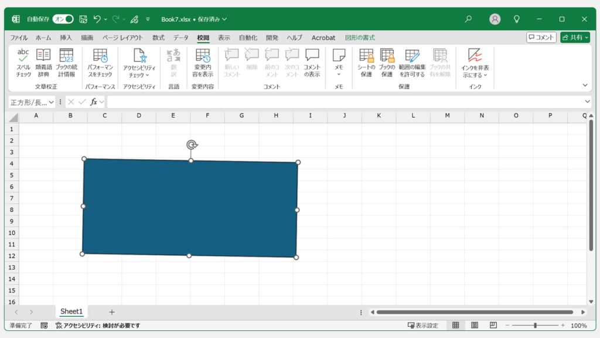
Task: Click the horizontal scrollbar
Action: pyautogui.click(x=475, y=312)
